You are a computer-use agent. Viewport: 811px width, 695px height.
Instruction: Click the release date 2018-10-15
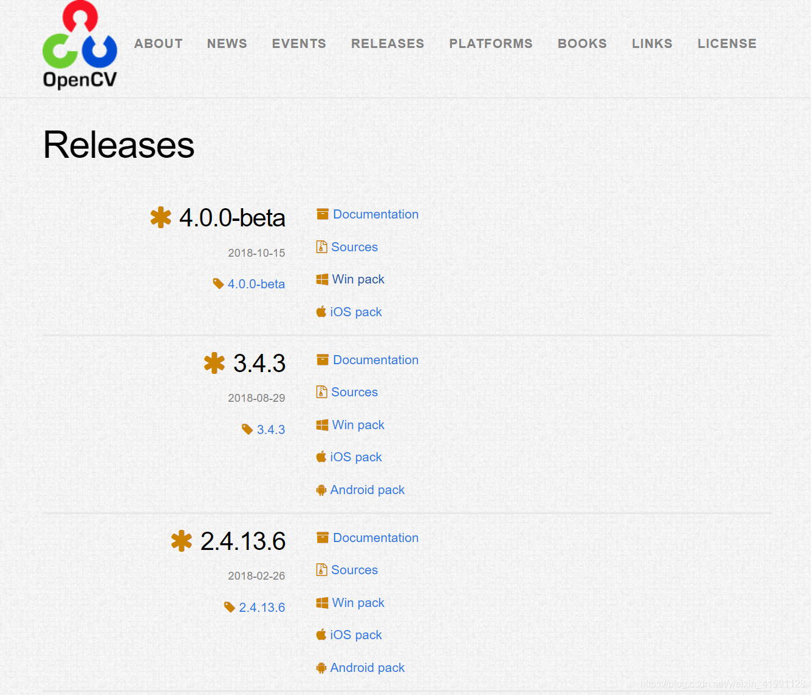[x=256, y=253]
